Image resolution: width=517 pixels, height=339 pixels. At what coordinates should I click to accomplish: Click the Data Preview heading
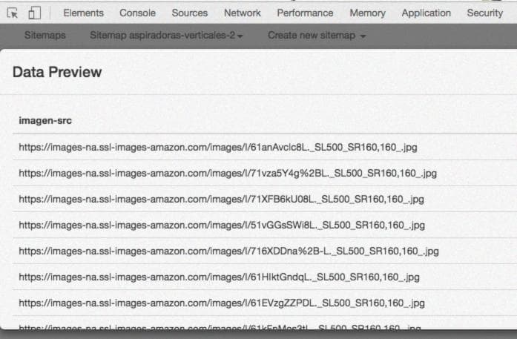tap(57, 72)
